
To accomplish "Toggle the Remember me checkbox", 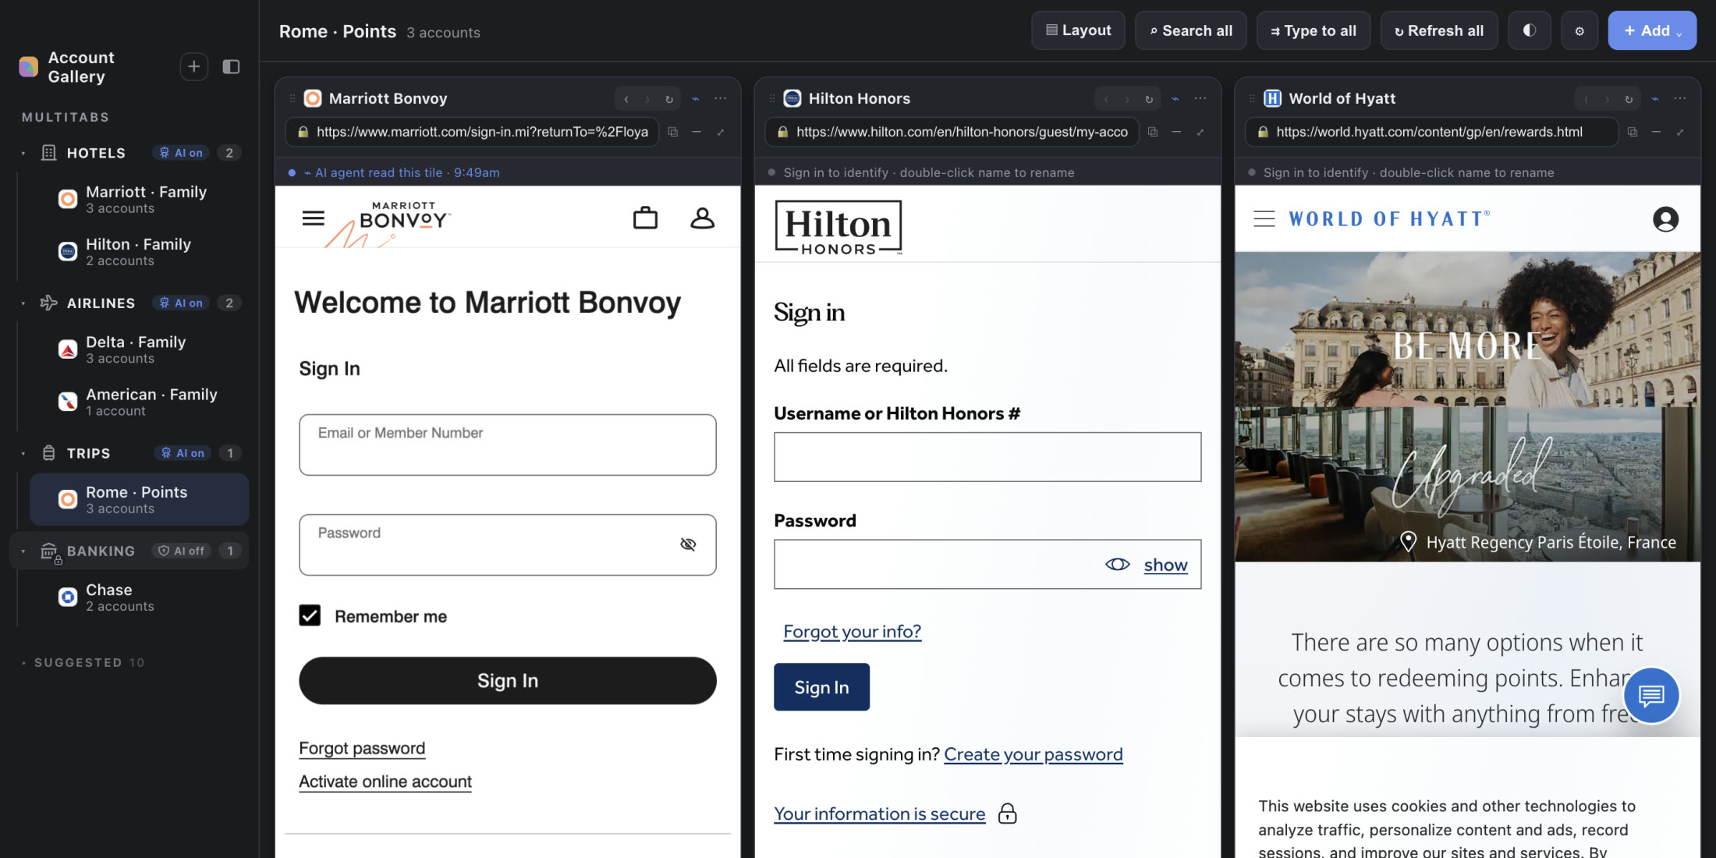I will point(310,615).
